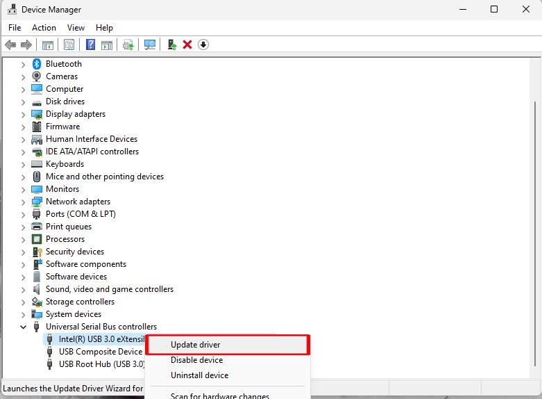This screenshot has width=542, height=399.
Task: Click the Disable device down-arrow toolbar icon
Action: pyautogui.click(x=203, y=44)
